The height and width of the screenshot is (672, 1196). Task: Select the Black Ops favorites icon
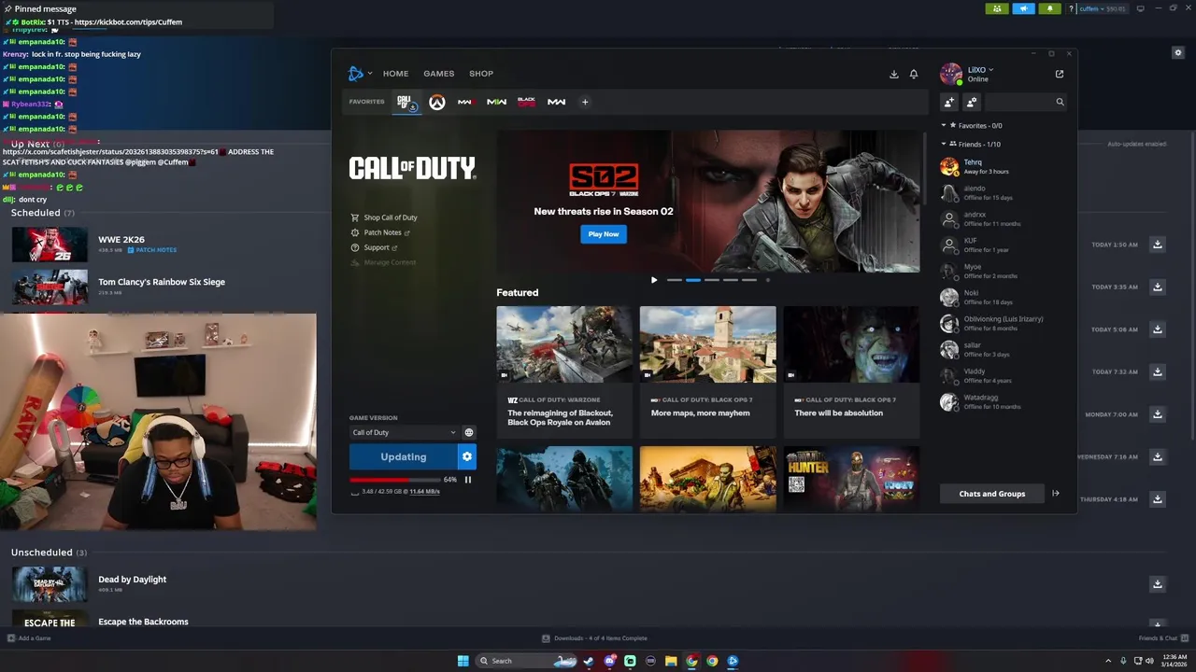coord(526,102)
